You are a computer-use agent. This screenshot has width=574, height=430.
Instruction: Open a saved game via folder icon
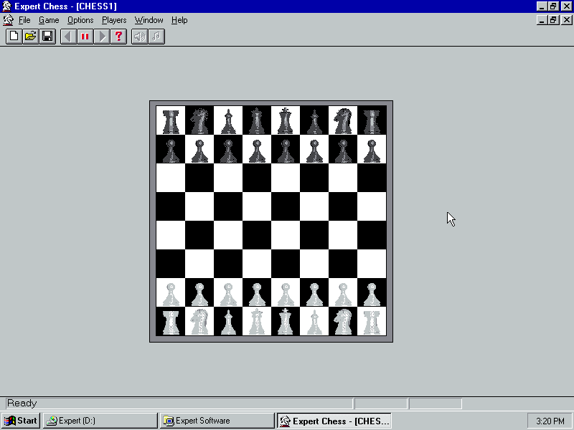click(x=31, y=37)
